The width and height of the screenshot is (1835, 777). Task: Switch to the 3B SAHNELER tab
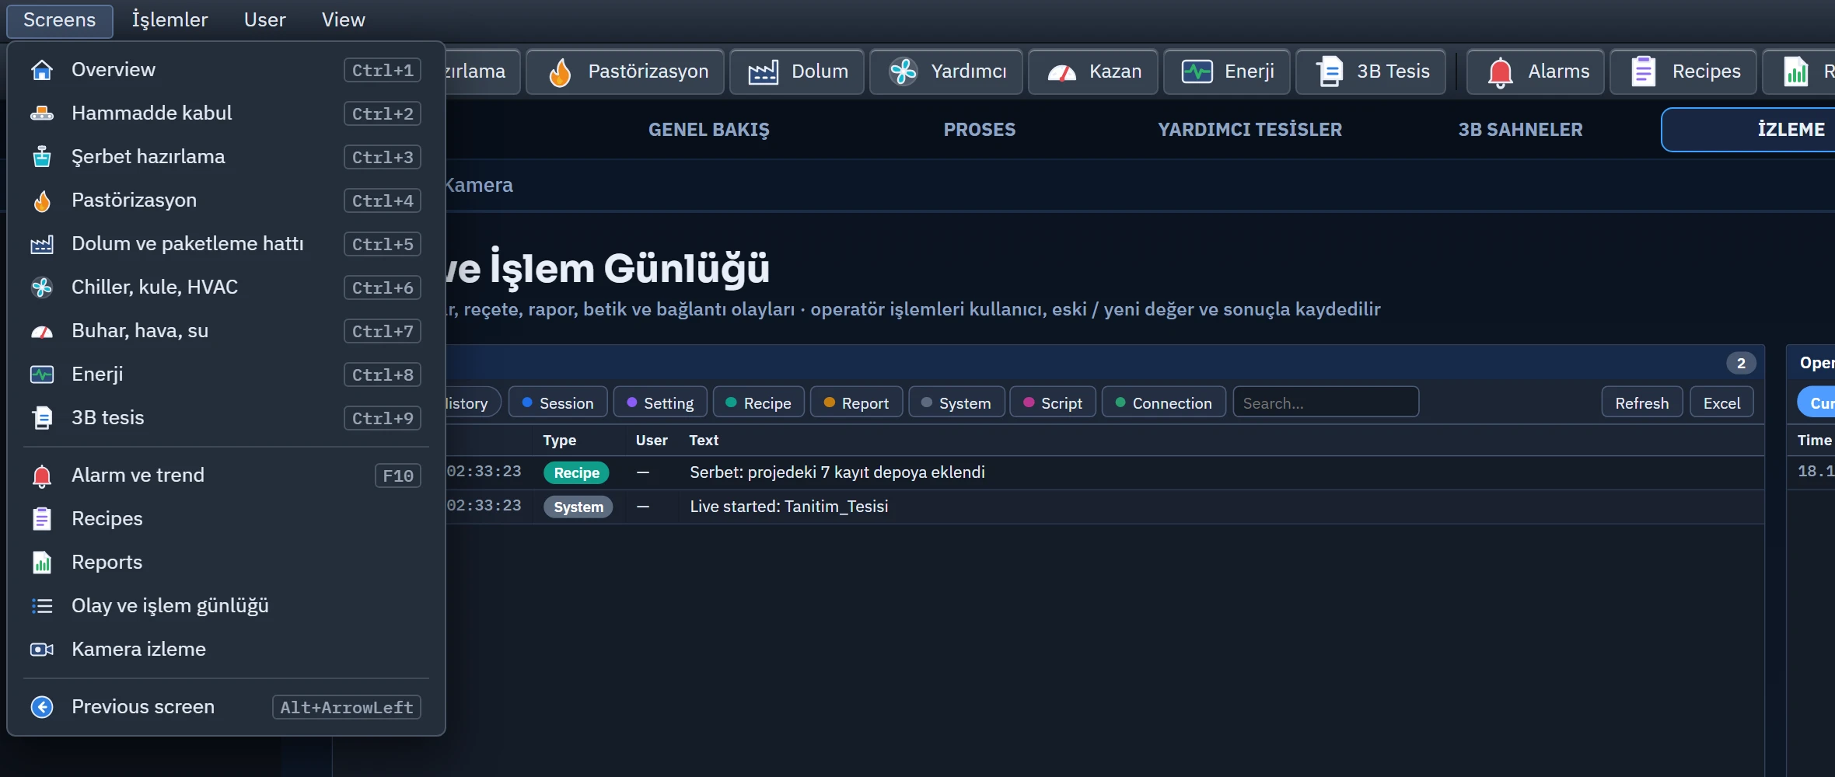(x=1520, y=130)
